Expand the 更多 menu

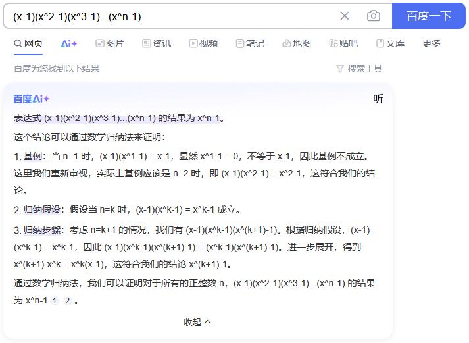tap(432, 43)
